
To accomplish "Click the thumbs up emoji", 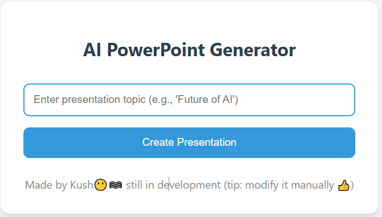I will click(x=344, y=185).
